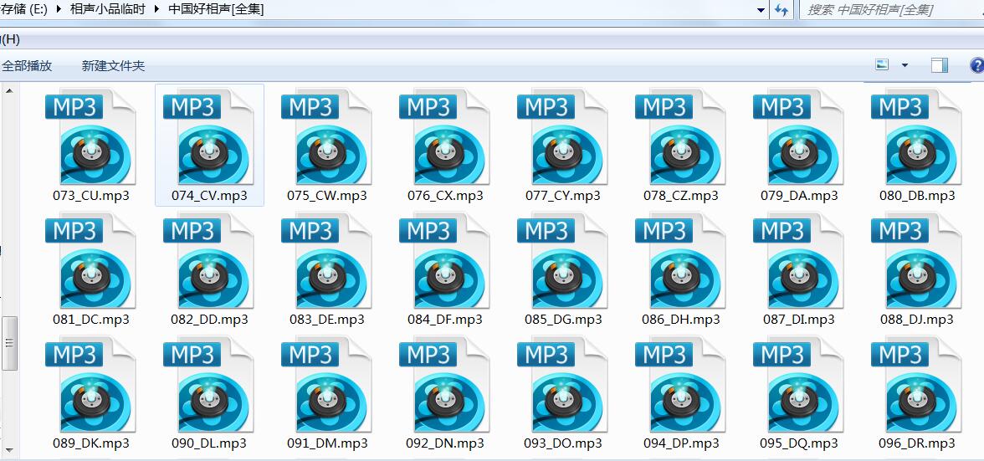984x461 pixels.
Task: Click the 084_DF.mp3 filename label
Action: tap(445, 320)
